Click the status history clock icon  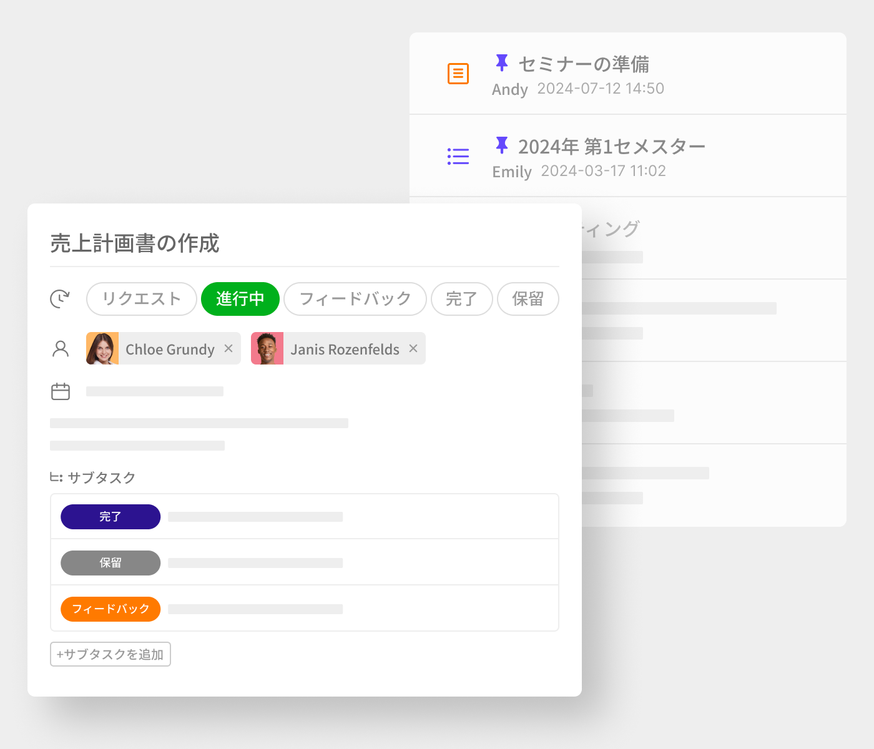pos(60,299)
